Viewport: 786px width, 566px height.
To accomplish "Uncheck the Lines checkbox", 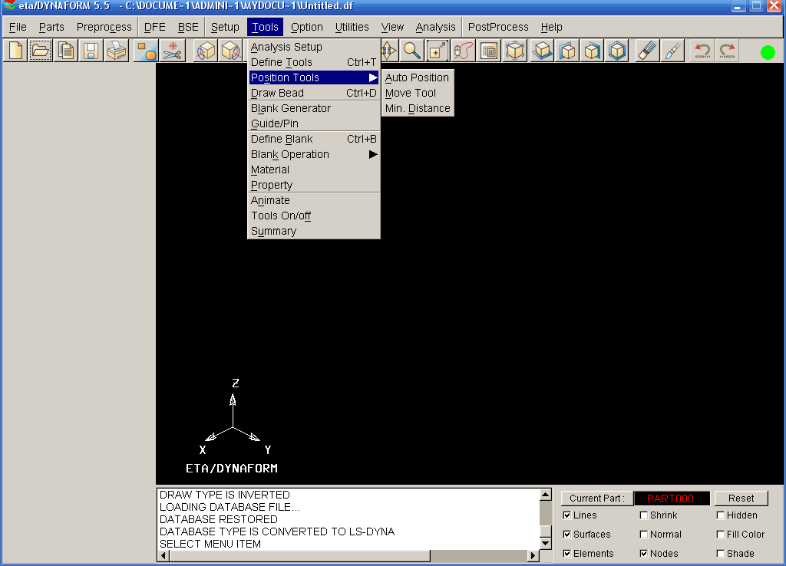I will [567, 515].
